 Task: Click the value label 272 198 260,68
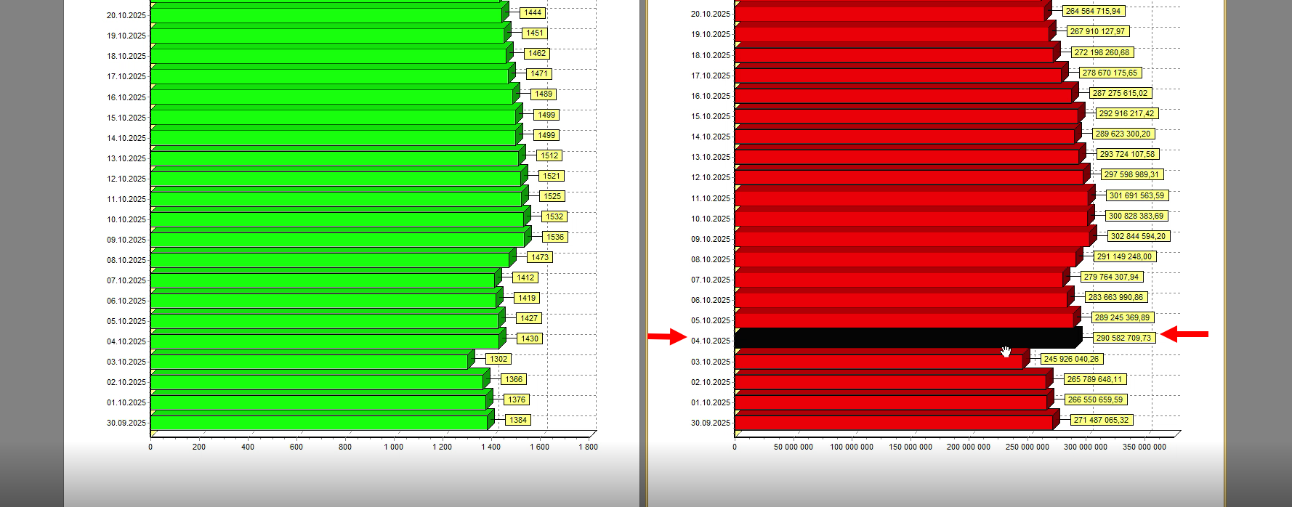pos(1102,52)
